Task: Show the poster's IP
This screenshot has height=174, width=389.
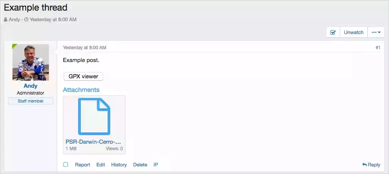Action: (155, 165)
